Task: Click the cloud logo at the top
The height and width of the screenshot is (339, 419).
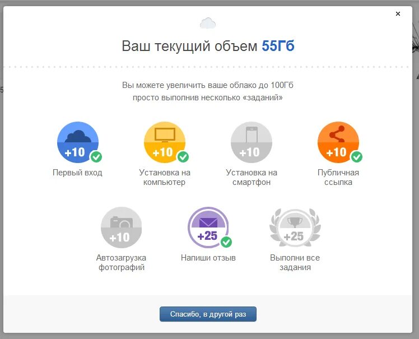Action: [208, 23]
